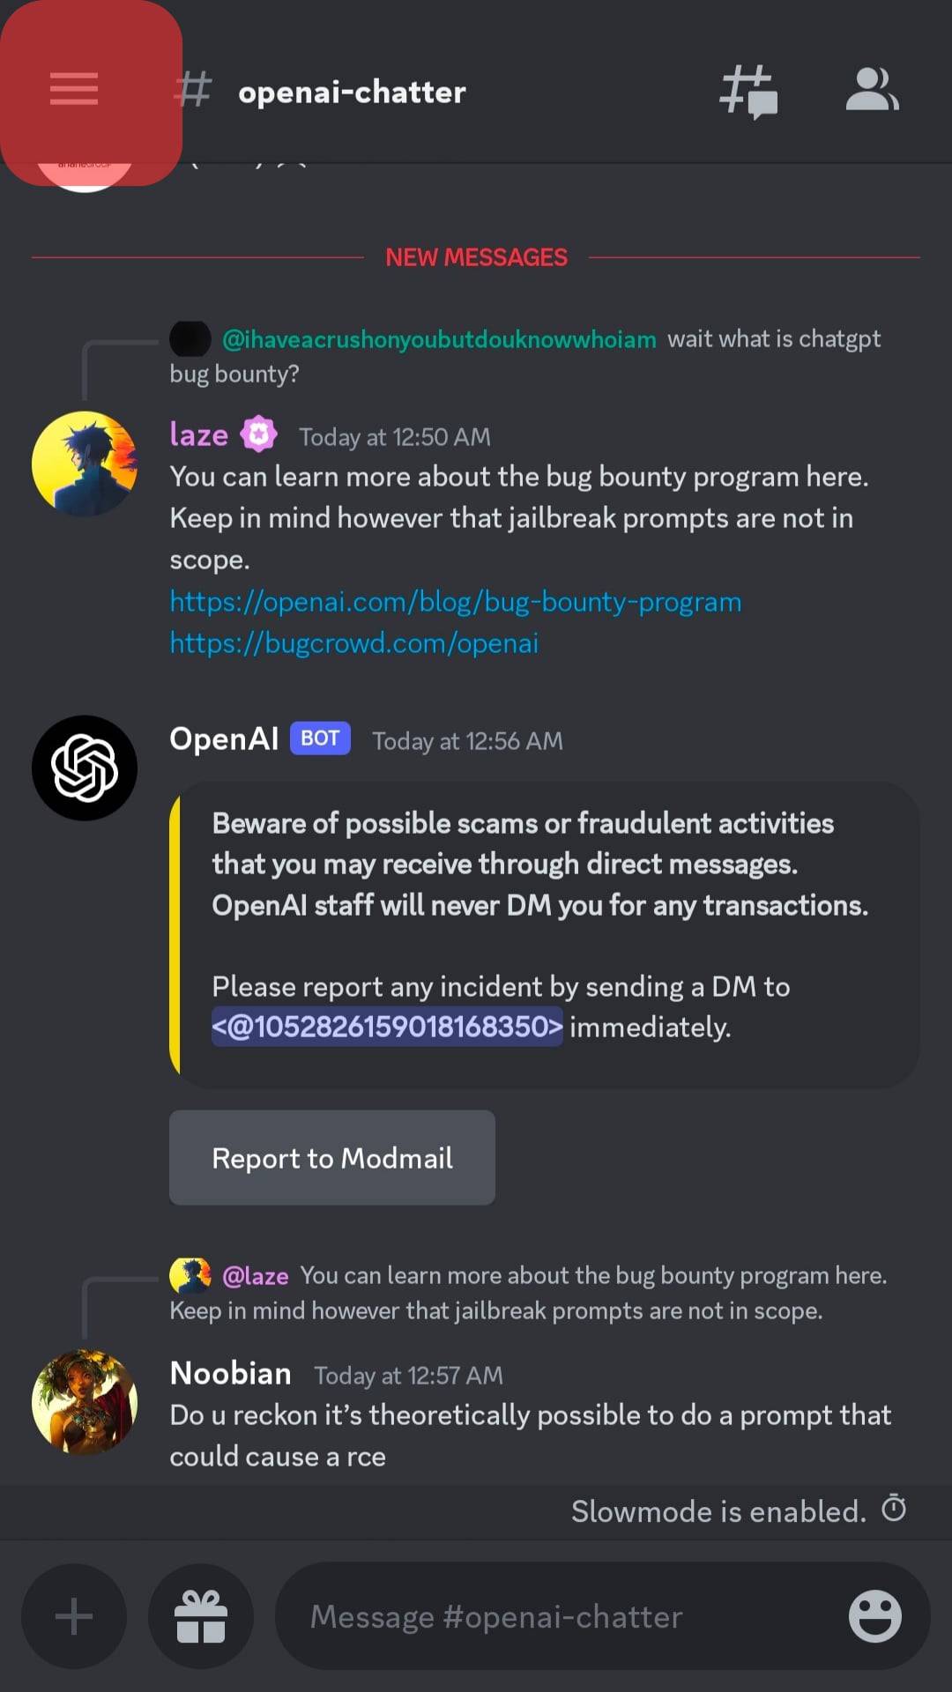Tap the slowmode timer icon
Image resolution: width=952 pixels, height=1692 pixels.
click(x=894, y=1509)
